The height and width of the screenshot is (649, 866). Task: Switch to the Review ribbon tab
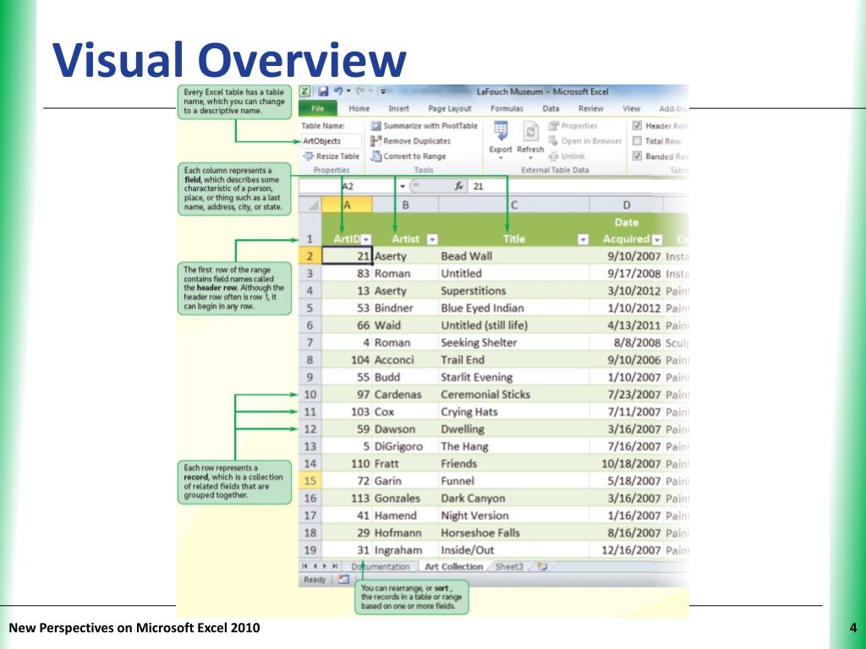[x=591, y=109]
